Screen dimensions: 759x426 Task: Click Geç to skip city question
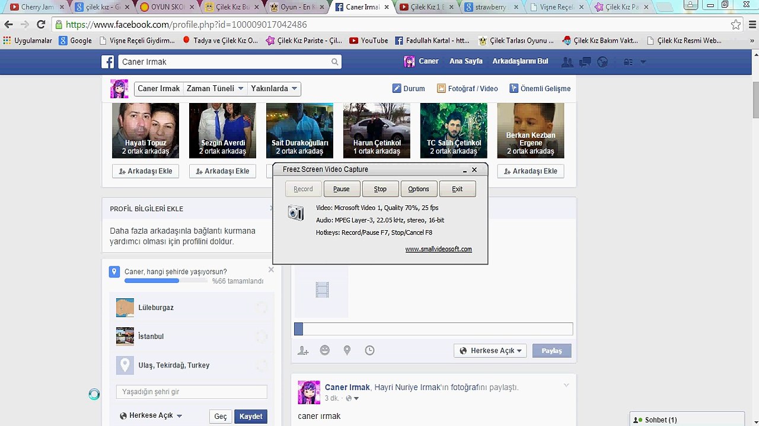click(x=221, y=417)
